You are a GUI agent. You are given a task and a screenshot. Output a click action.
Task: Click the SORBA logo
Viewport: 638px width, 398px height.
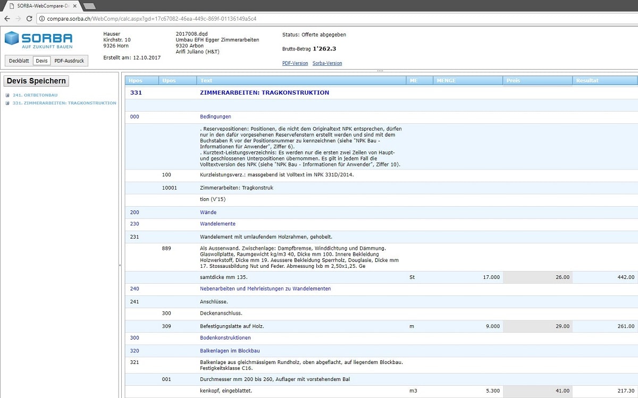click(x=38, y=39)
